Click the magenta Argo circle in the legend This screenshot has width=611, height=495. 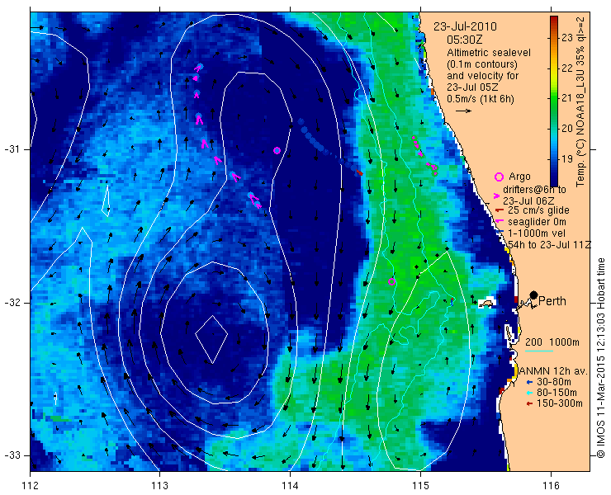499,177
